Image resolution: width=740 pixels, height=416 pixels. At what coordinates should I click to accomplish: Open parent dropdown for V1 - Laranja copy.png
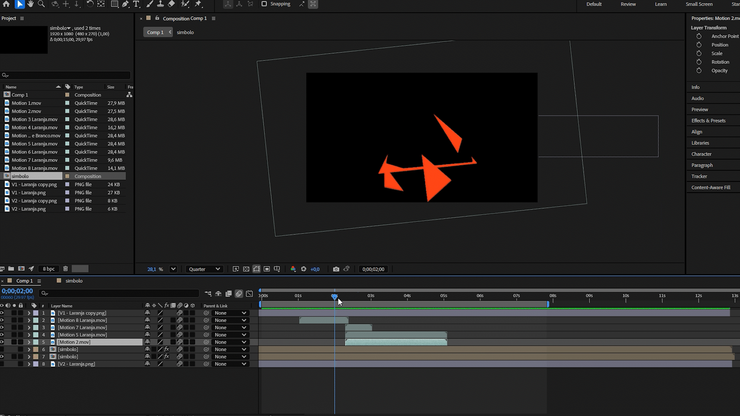(x=230, y=313)
